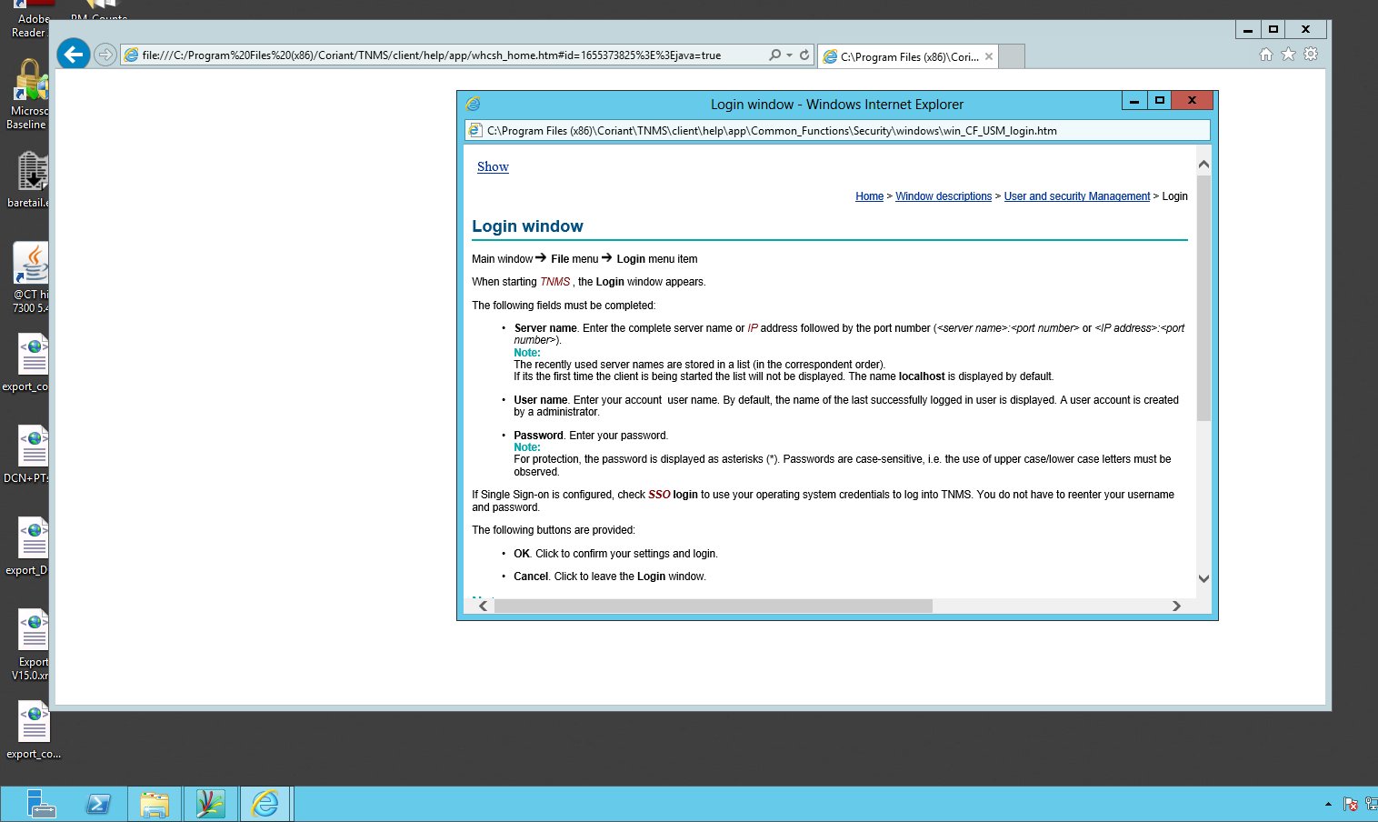Click the red X system tray icon

tap(1351, 805)
